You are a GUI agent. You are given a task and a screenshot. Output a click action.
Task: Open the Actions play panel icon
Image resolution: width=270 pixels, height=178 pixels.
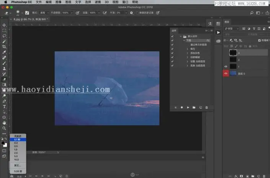[218, 32]
